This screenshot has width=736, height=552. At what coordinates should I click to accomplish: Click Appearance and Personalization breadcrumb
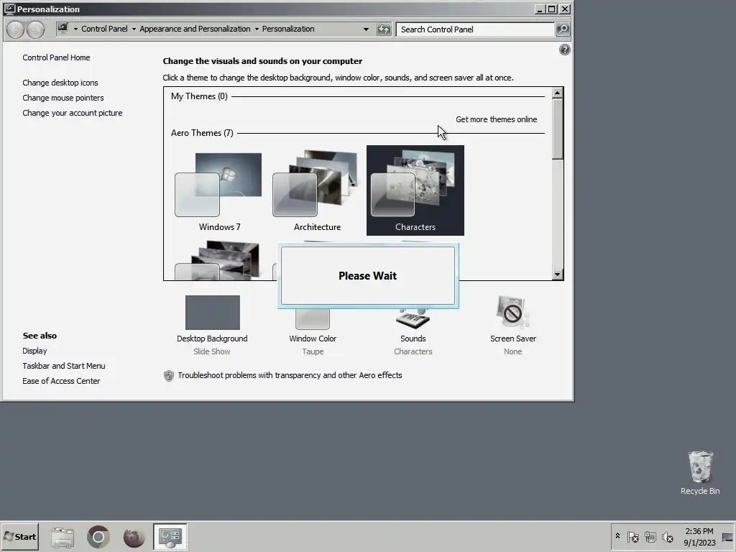195,29
